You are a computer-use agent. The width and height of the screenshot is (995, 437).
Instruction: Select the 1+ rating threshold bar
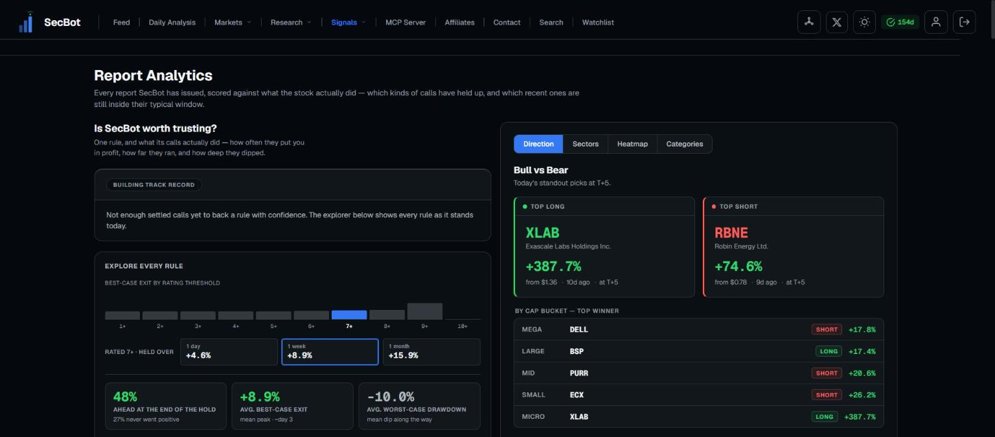122,315
